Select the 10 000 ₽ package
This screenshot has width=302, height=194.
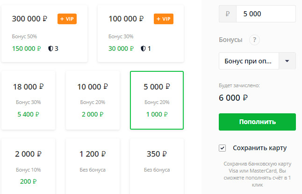93,100
